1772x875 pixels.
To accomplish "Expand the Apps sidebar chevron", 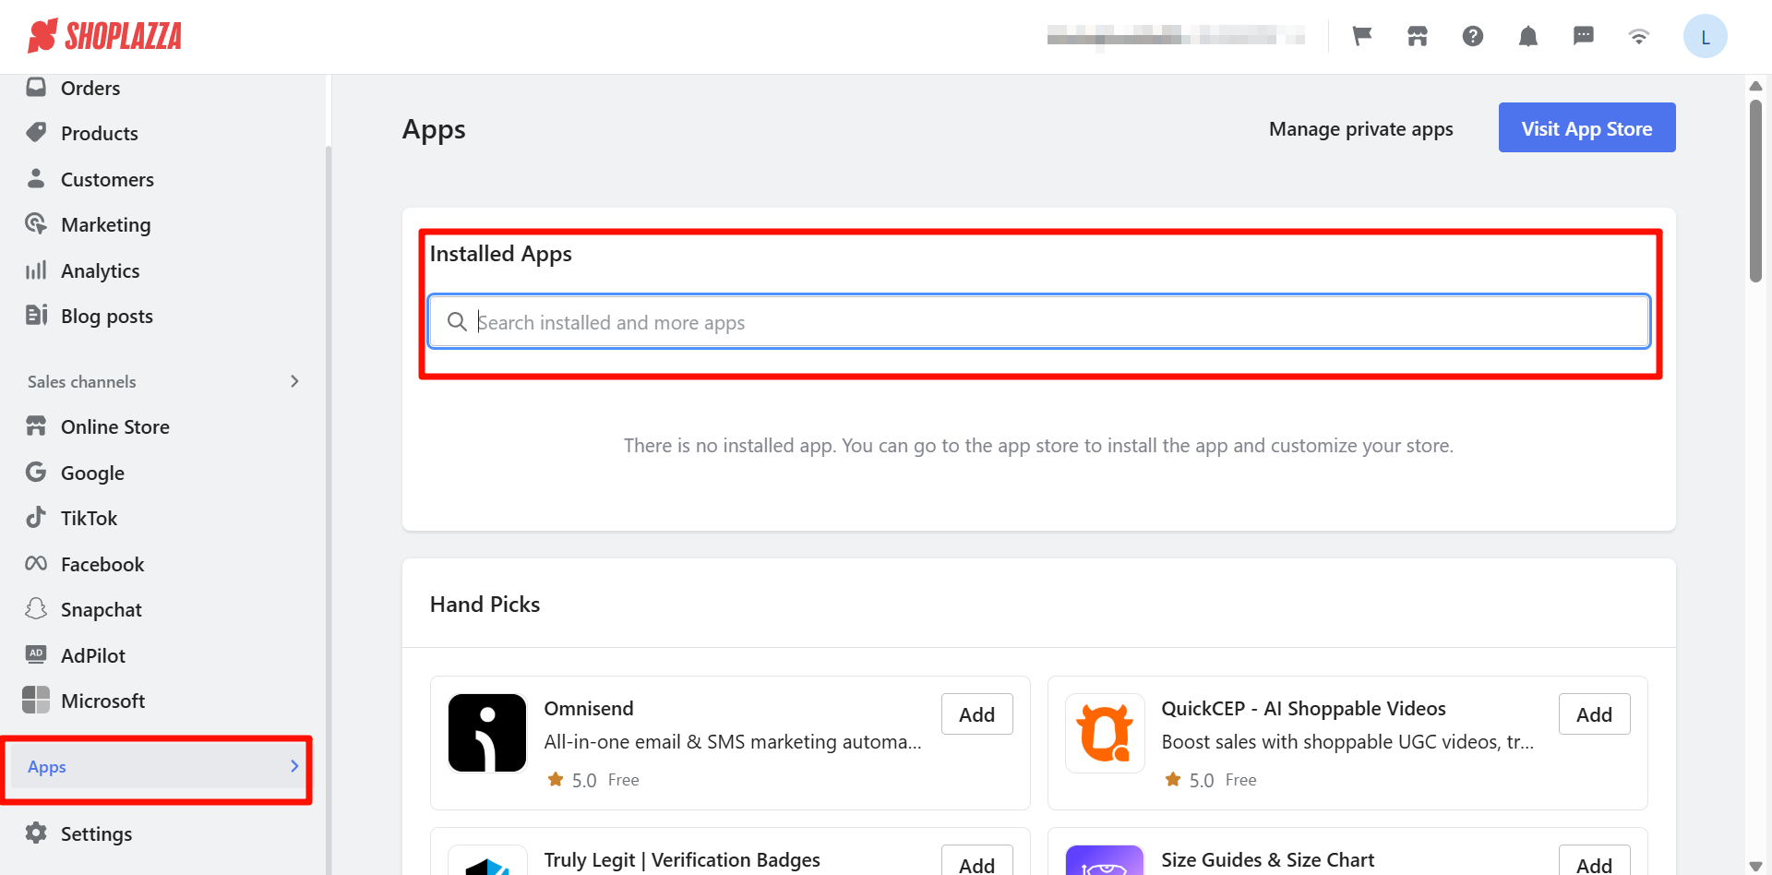I will point(294,766).
